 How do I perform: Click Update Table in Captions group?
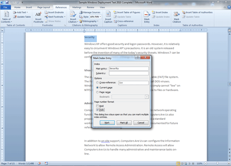coord(122,17)
